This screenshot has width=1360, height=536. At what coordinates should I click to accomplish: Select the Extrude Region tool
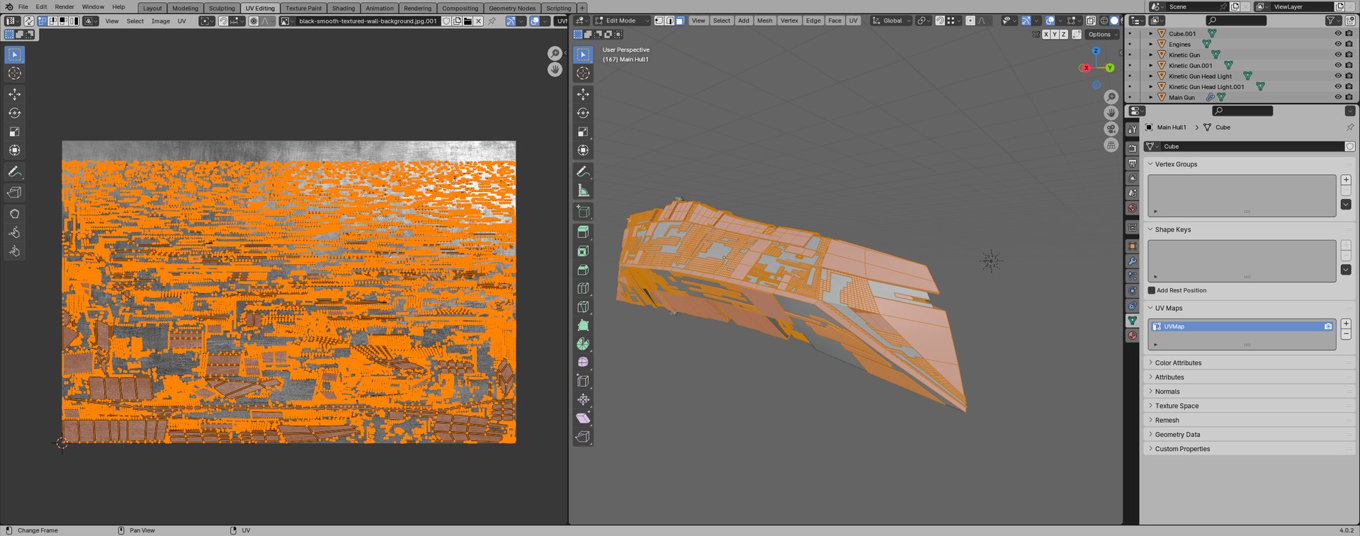[583, 232]
